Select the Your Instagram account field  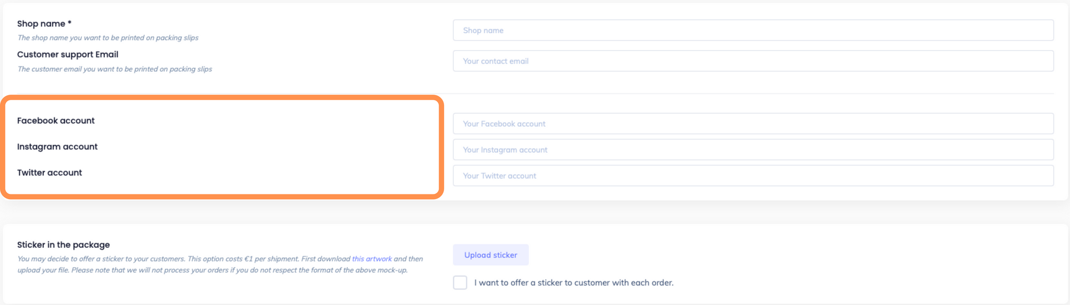753,150
